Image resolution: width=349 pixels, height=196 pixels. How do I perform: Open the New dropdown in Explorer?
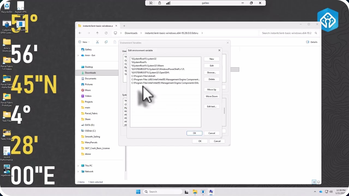(x=84, y=42)
